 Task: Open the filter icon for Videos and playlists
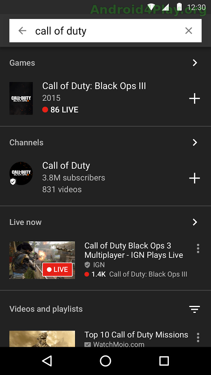(x=194, y=309)
